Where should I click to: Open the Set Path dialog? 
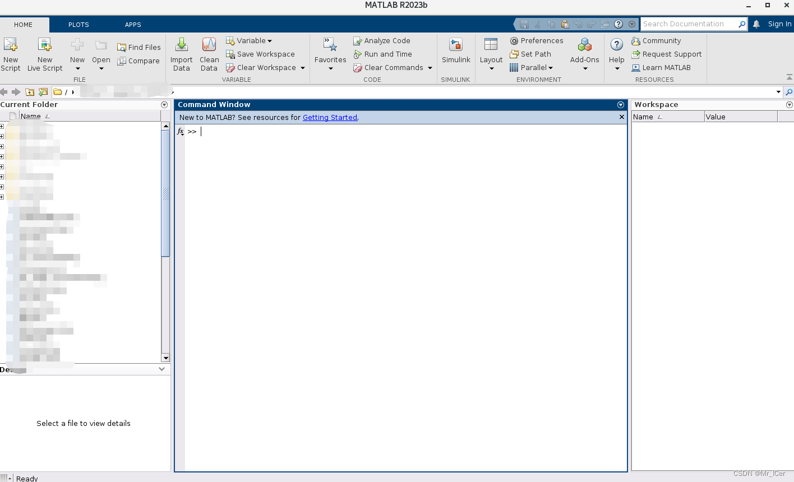point(530,54)
